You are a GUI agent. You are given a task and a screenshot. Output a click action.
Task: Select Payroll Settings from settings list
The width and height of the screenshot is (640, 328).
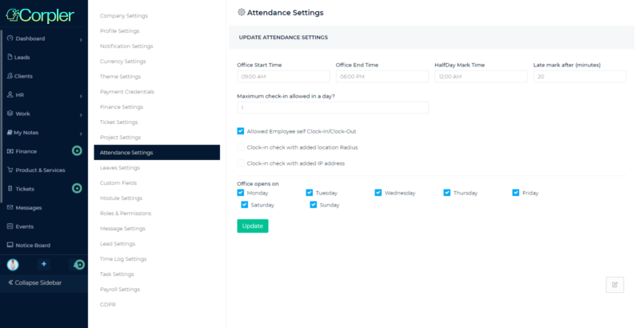(x=120, y=289)
